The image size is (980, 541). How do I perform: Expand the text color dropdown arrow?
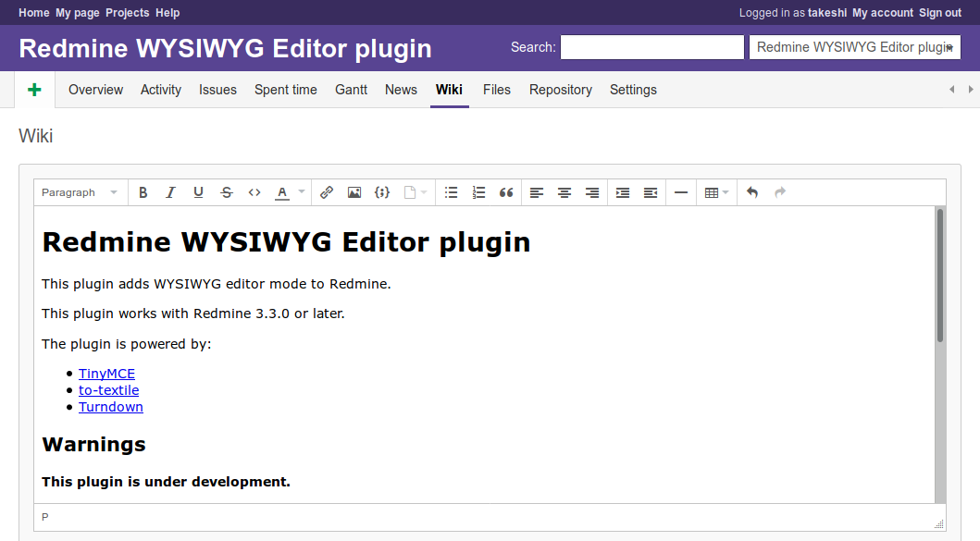pyautogui.click(x=302, y=192)
